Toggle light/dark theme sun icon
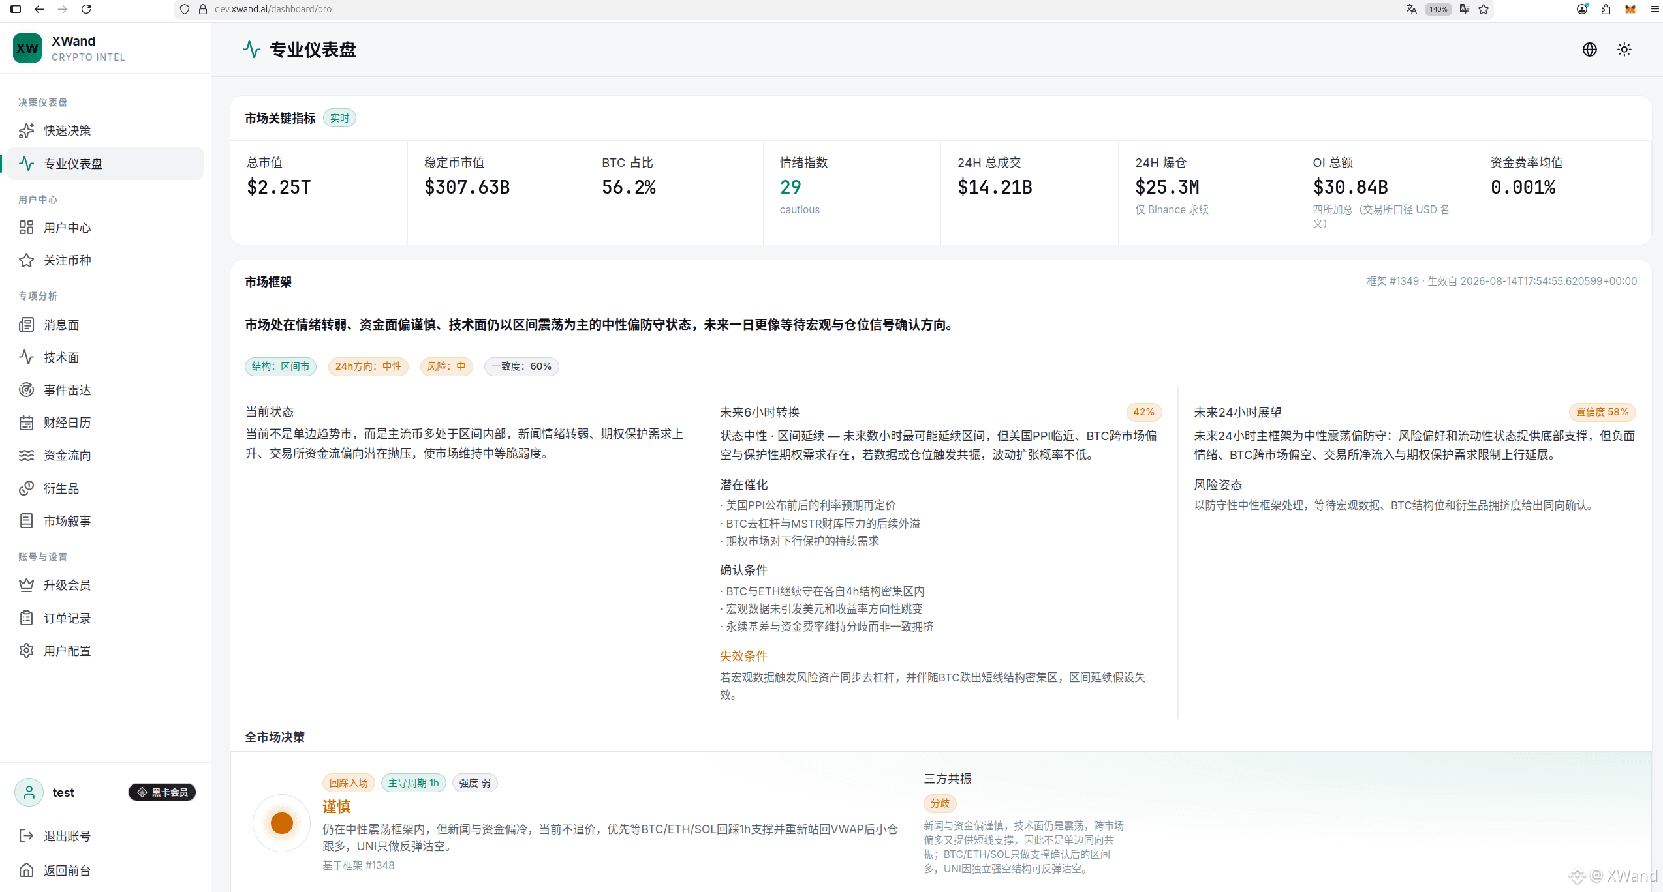 coord(1624,50)
